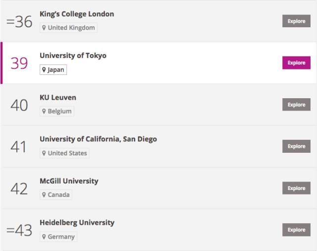Image resolution: width=317 pixels, height=251 pixels.
Task: Click the location pin icon beside Japan
Action: pos(44,70)
